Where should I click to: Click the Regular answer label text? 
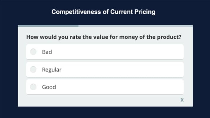coord(52,70)
